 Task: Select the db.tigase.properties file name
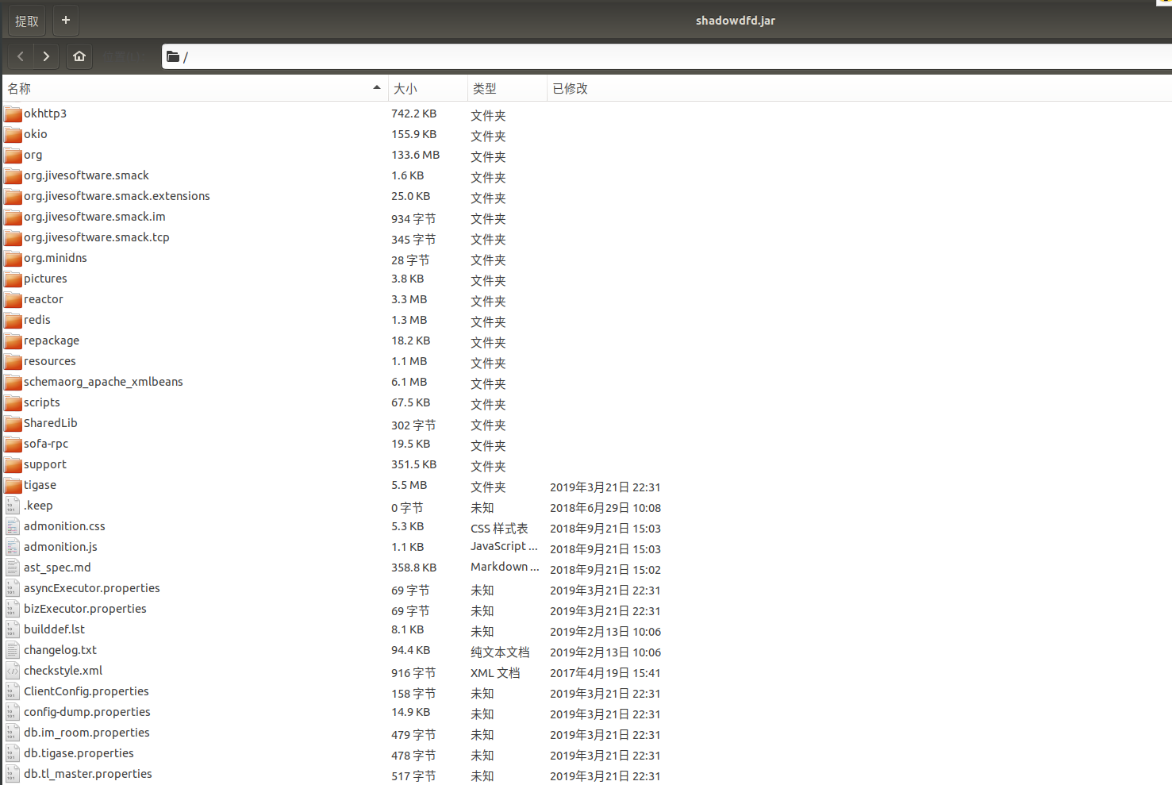(x=79, y=753)
